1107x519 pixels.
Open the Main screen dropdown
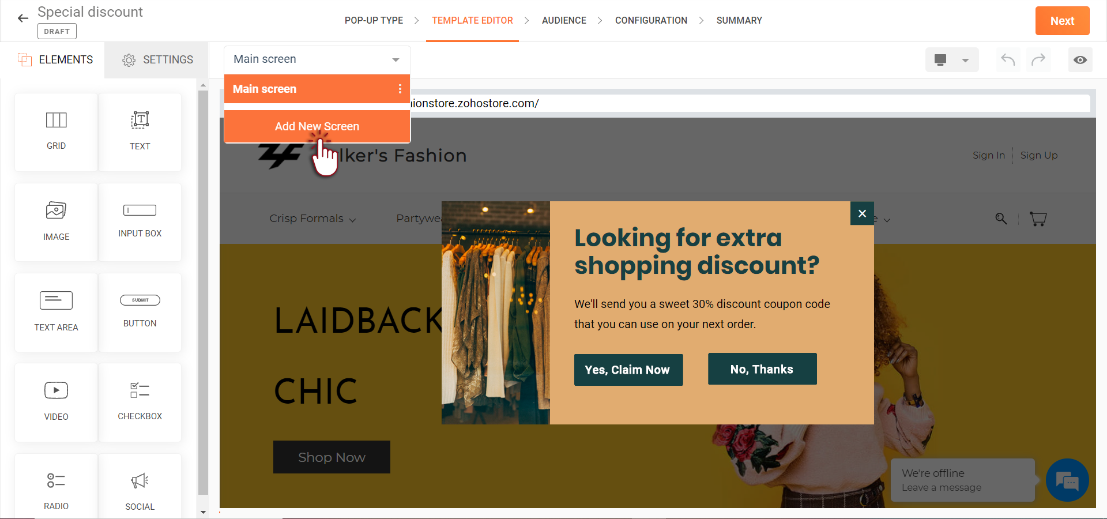pyautogui.click(x=317, y=59)
